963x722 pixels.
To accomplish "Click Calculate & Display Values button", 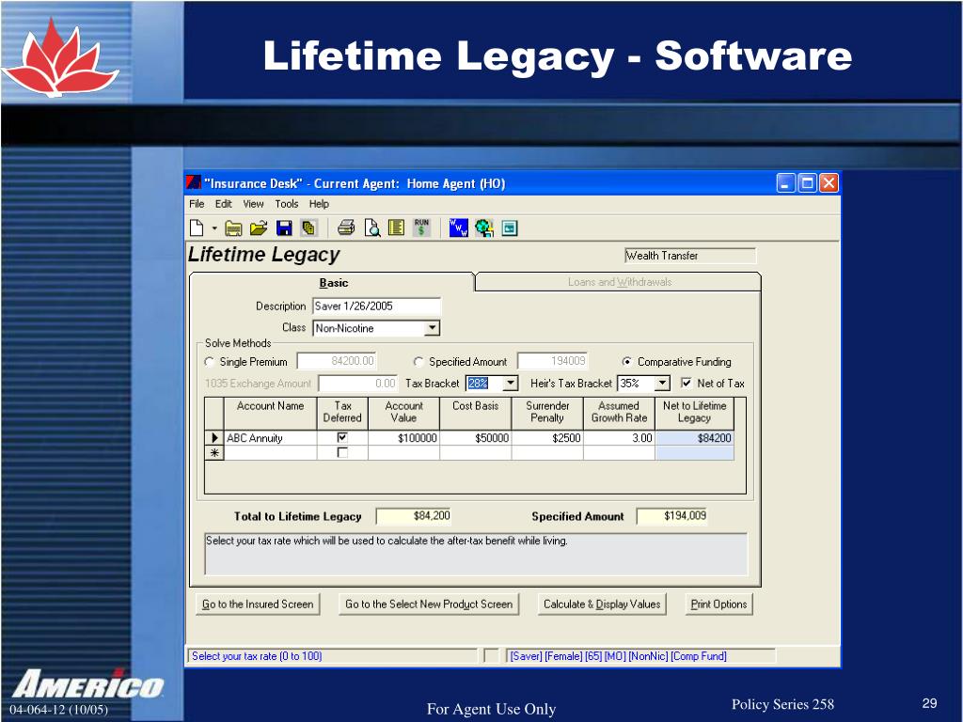I will 602,604.
